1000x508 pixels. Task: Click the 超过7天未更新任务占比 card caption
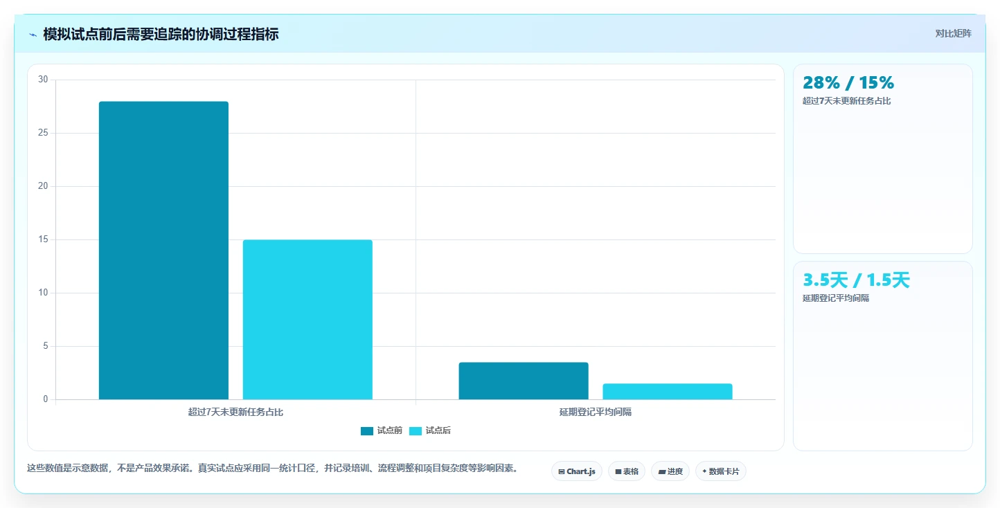click(x=846, y=101)
